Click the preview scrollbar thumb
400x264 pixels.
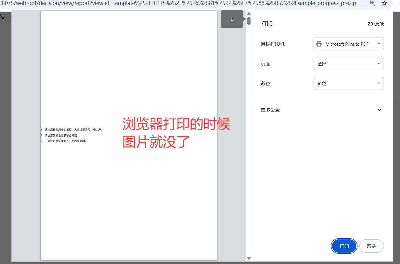click(249, 21)
